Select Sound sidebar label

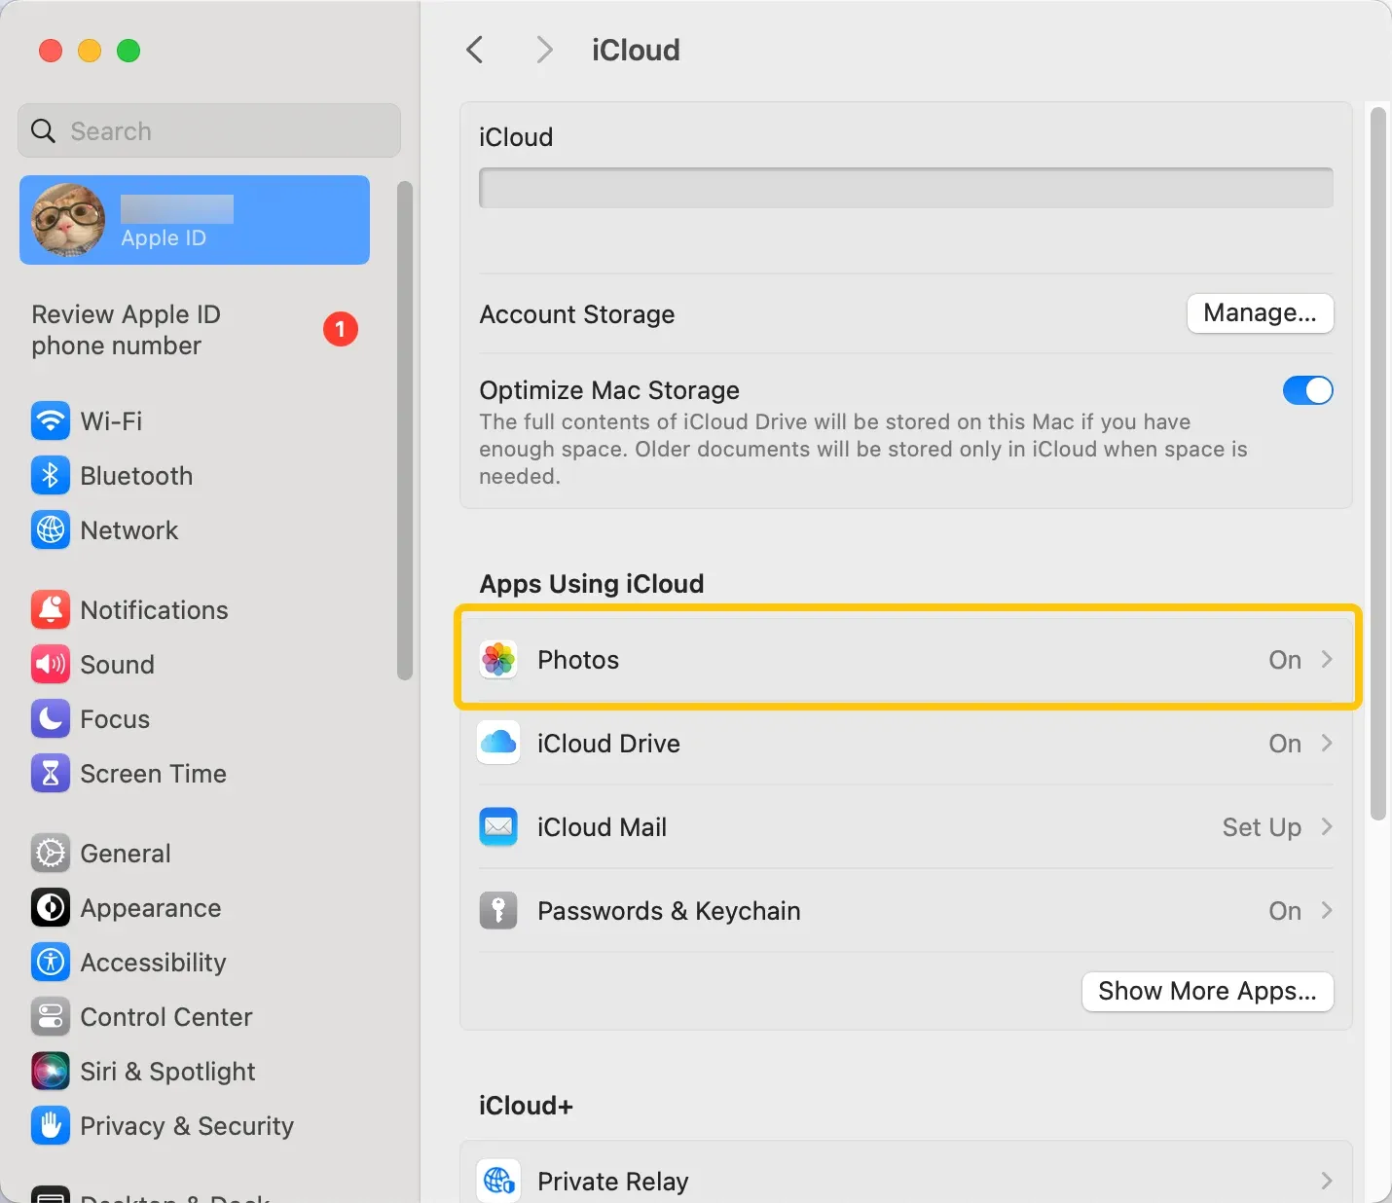click(118, 665)
